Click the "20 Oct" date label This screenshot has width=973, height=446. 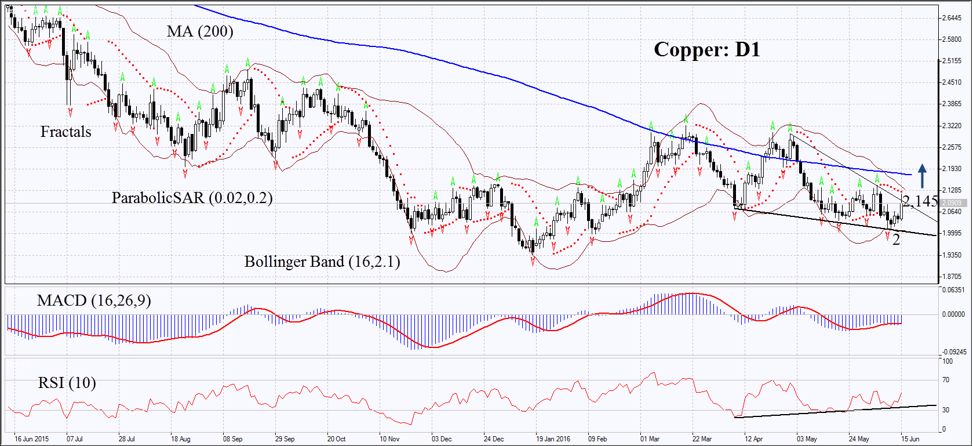pyautogui.click(x=337, y=439)
